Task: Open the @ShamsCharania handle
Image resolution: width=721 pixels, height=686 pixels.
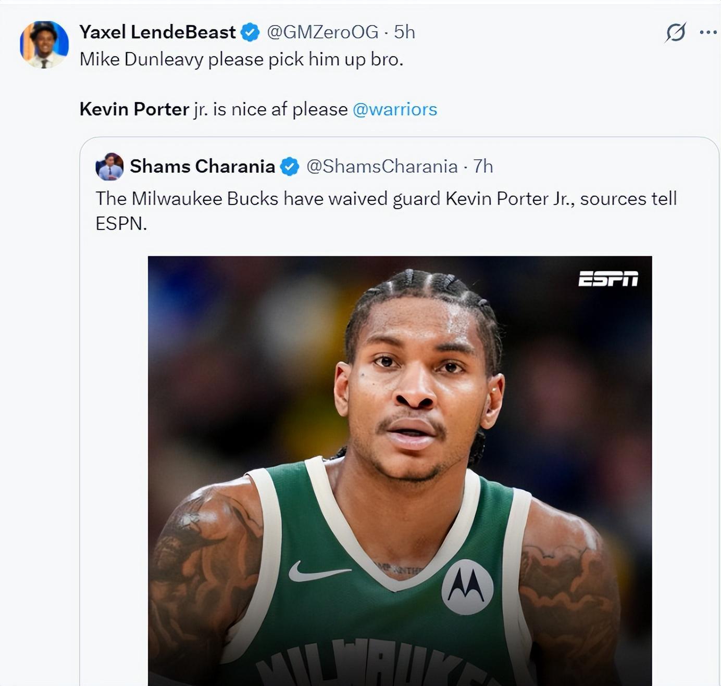Action: (x=382, y=167)
